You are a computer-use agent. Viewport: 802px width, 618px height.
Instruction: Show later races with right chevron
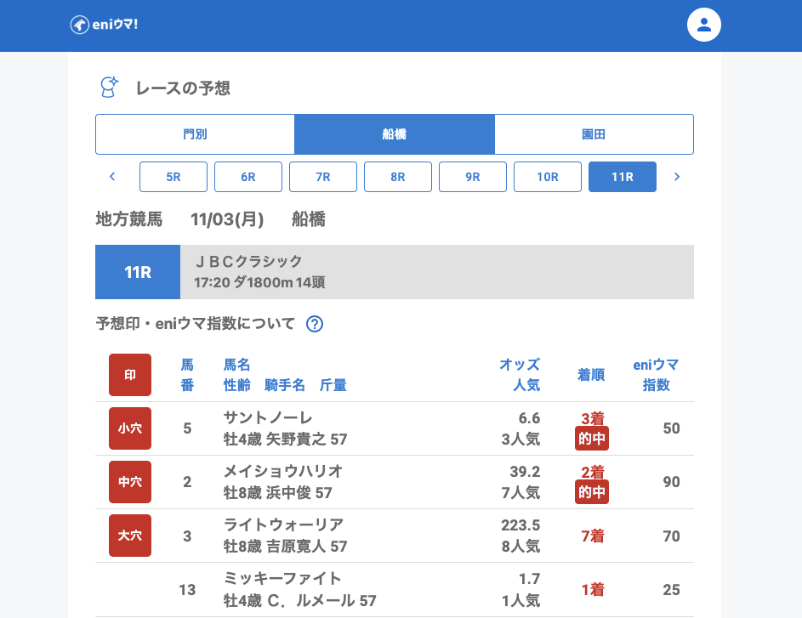tap(677, 177)
